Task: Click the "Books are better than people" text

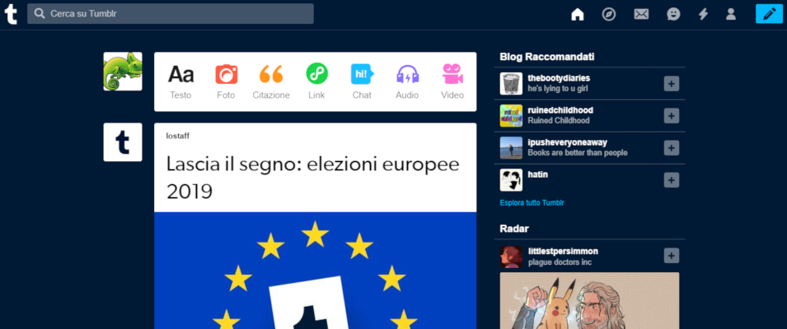Action: click(x=578, y=153)
